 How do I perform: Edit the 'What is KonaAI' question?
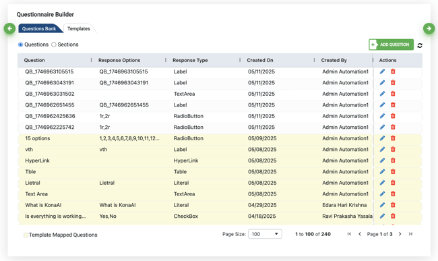tap(383, 205)
